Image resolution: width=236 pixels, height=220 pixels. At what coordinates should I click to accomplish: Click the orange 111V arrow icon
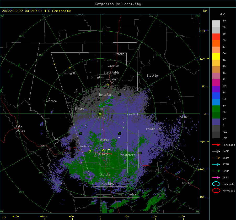tap(216, 158)
